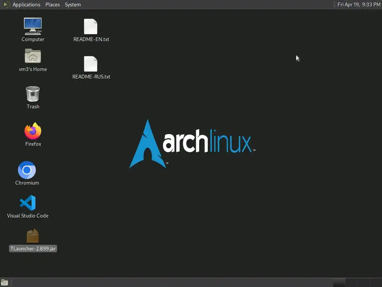Open the clock showing Fri Apr 19
The image size is (382, 287).
click(x=359, y=4)
